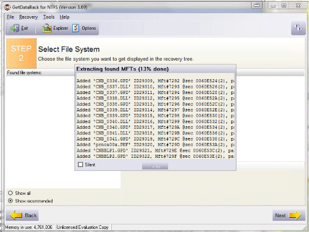Click the GetDataBack title bar app icon
Image resolution: width=309 pixels, height=232 pixels.
point(7,7)
